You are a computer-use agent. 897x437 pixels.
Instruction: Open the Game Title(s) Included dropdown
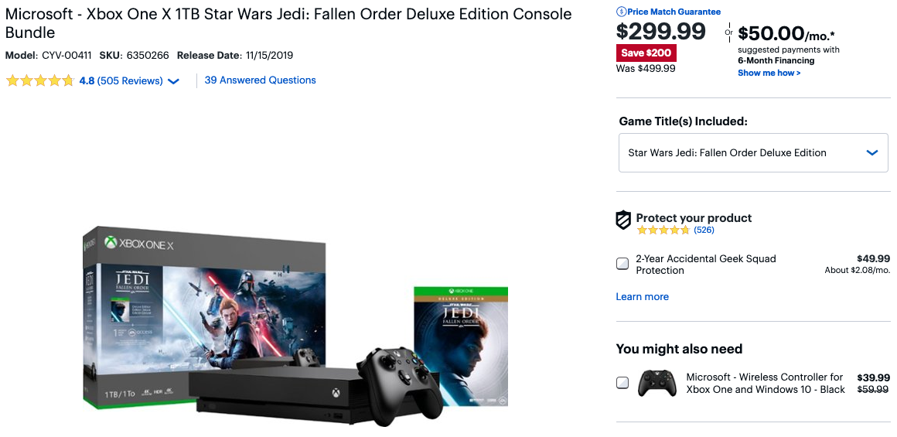coord(752,152)
